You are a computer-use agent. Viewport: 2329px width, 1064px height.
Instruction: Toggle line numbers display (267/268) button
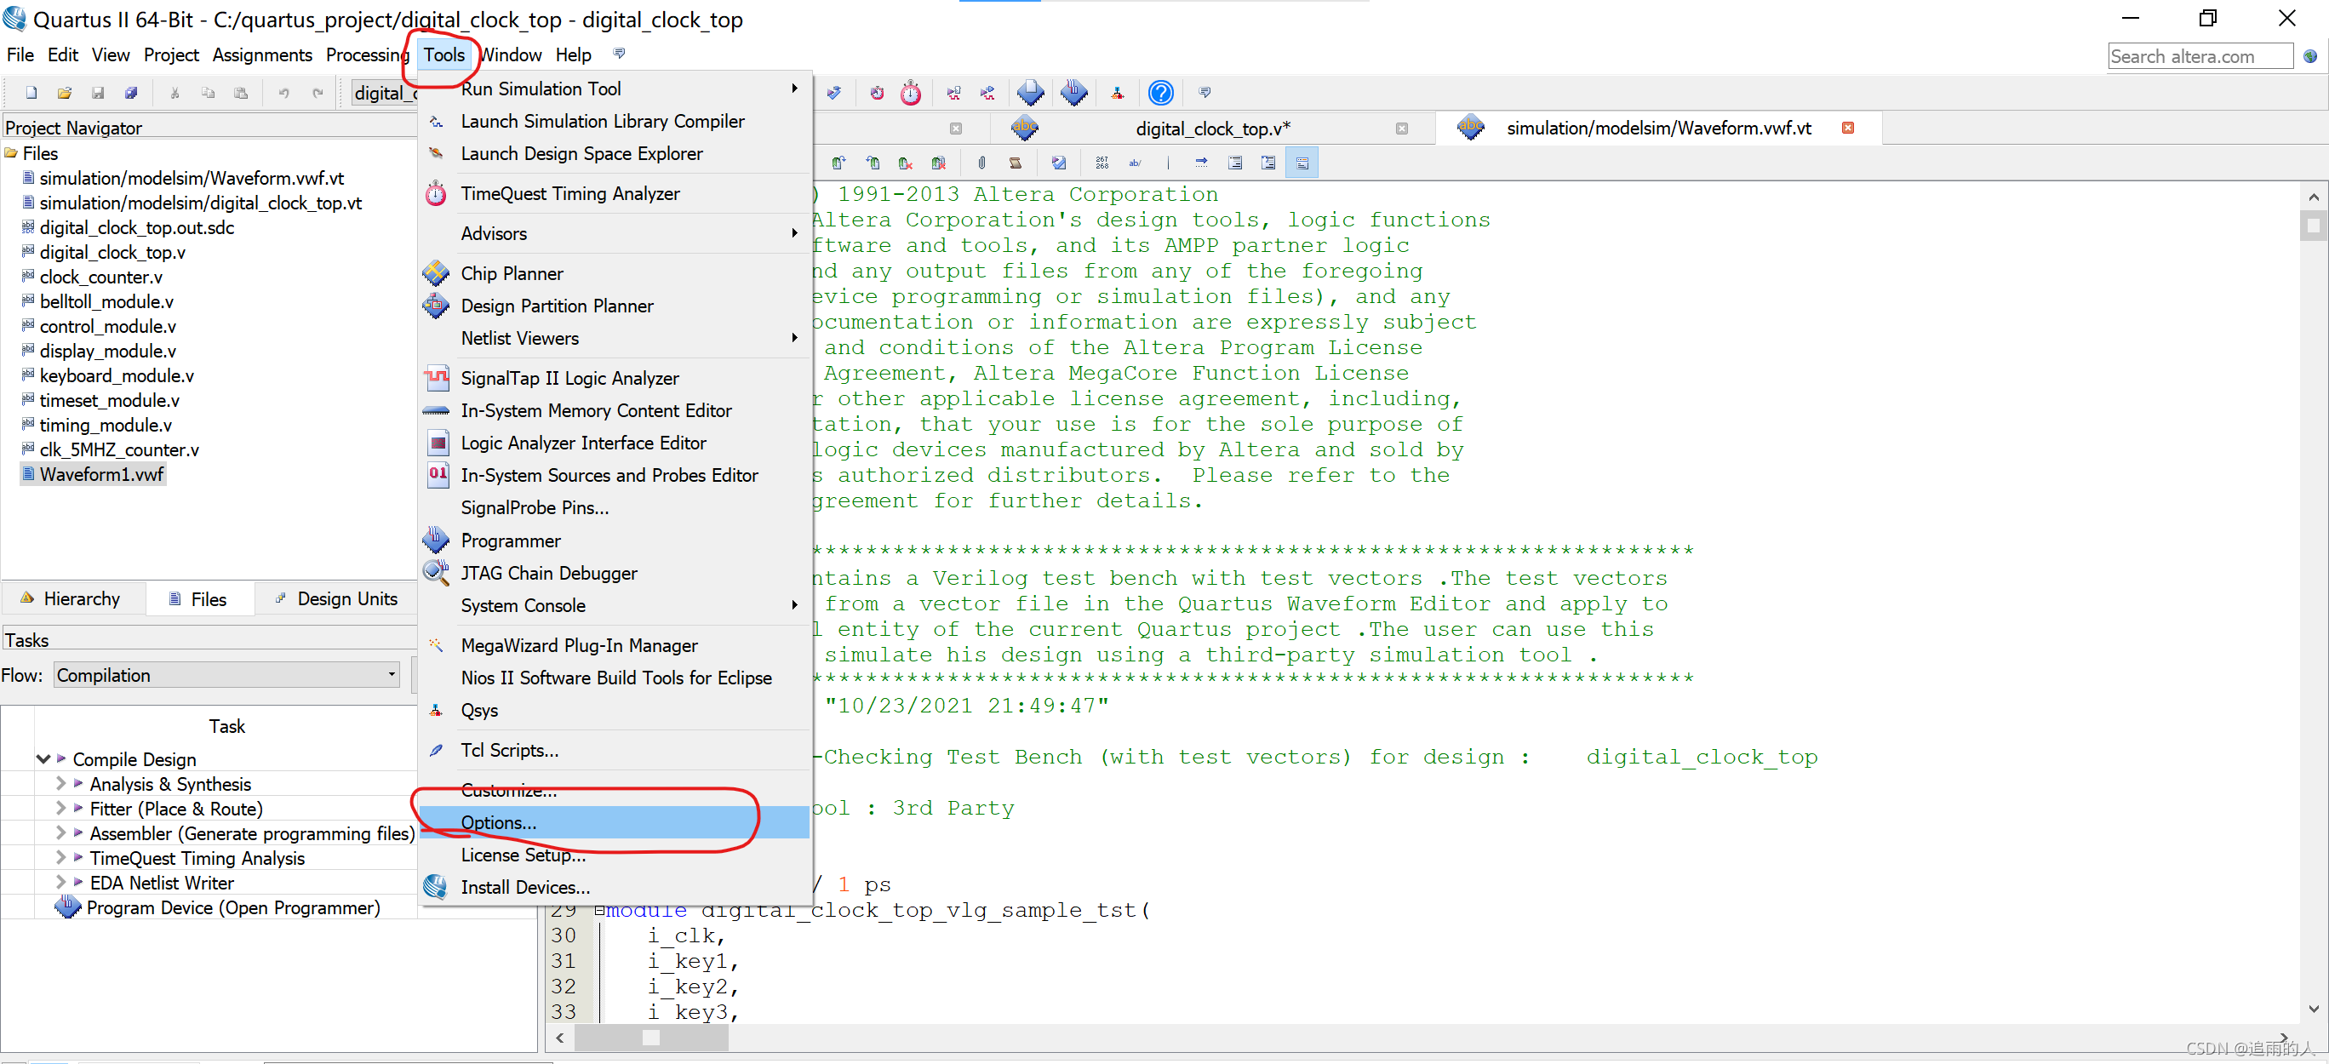tap(1102, 163)
